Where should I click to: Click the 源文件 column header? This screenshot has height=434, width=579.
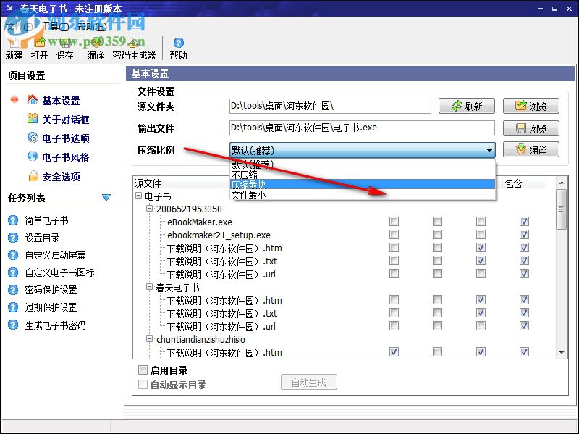pyautogui.click(x=181, y=183)
